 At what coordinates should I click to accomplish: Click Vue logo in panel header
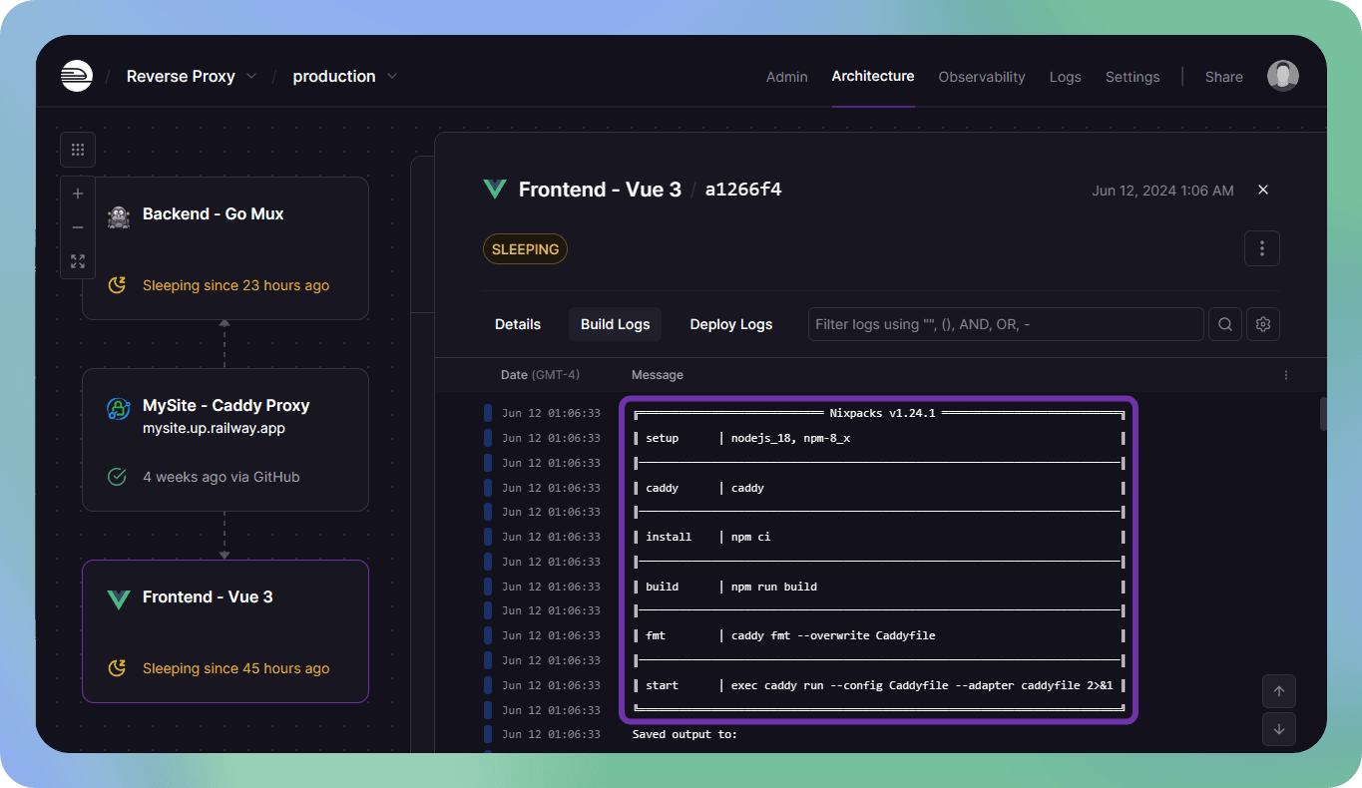coord(495,190)
